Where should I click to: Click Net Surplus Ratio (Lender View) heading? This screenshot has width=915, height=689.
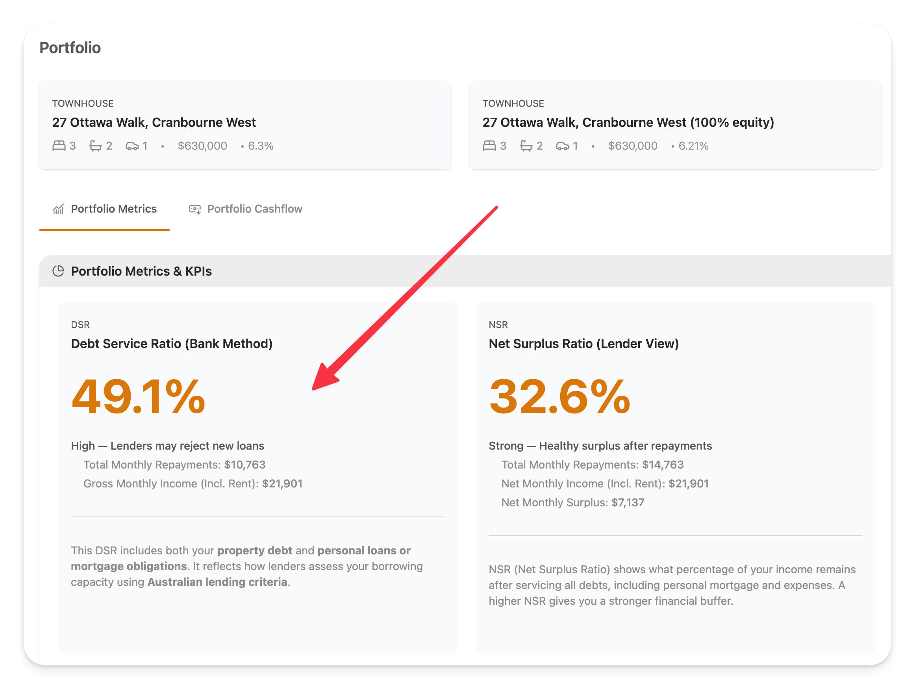(x=583, y=344)
